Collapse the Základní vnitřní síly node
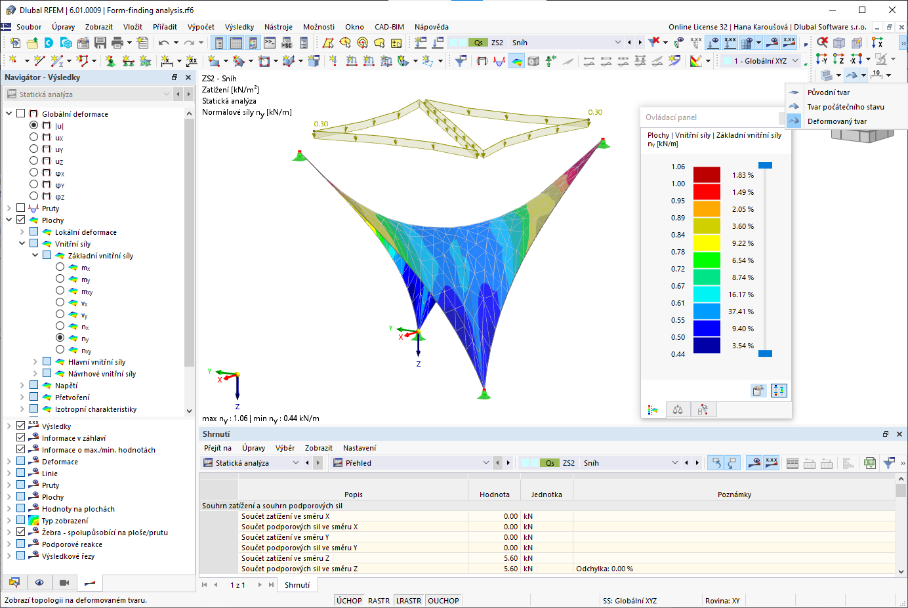The height and width of the screenshot is (608, 908). point(35,255)
